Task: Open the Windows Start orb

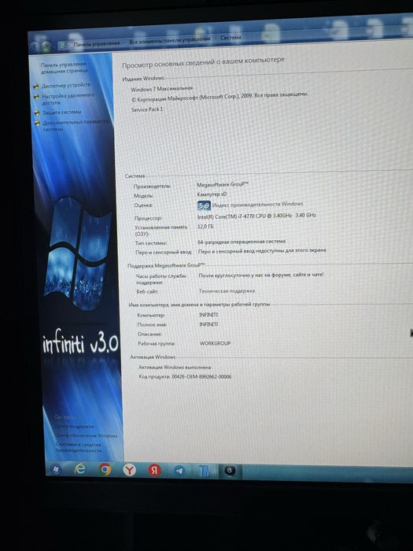Action: point(56,469)
